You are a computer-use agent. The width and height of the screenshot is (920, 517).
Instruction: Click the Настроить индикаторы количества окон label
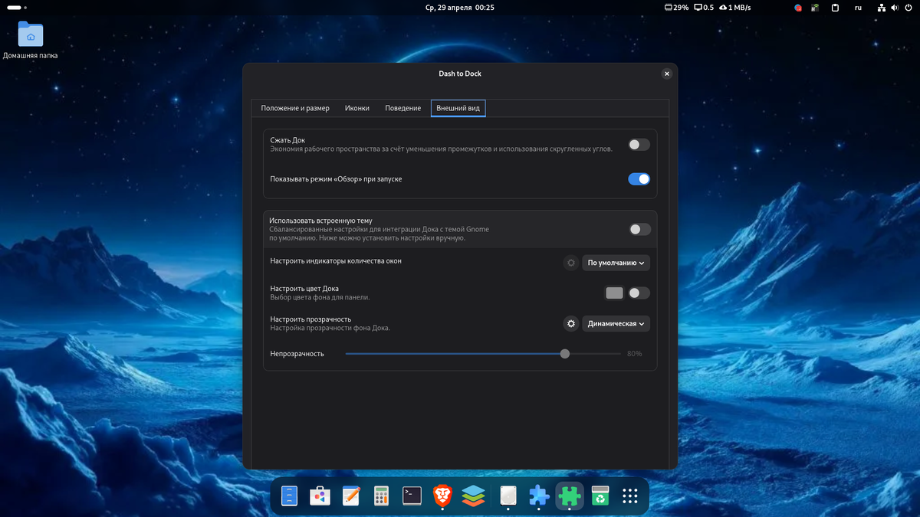coord(336,261)
